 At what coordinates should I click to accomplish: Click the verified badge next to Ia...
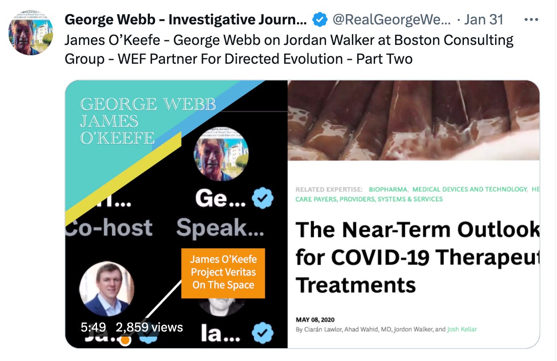pos(262,334)
